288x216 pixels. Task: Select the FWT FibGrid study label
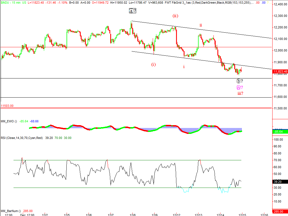click(x=179, y=2)
